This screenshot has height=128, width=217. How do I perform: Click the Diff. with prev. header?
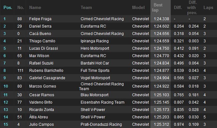point(192,7)
